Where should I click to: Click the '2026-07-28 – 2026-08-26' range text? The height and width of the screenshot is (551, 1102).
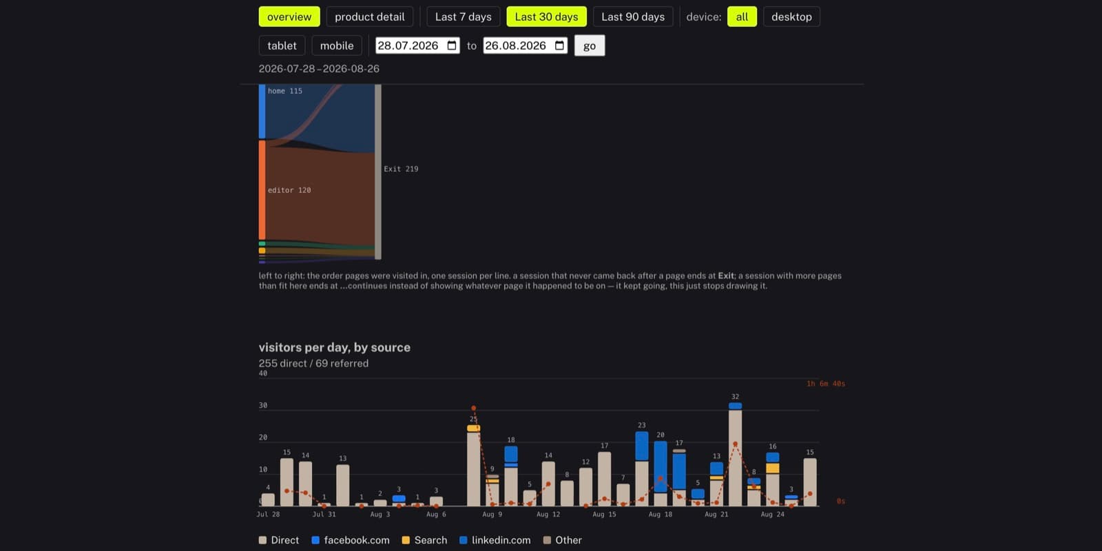[x=319, y=68]
